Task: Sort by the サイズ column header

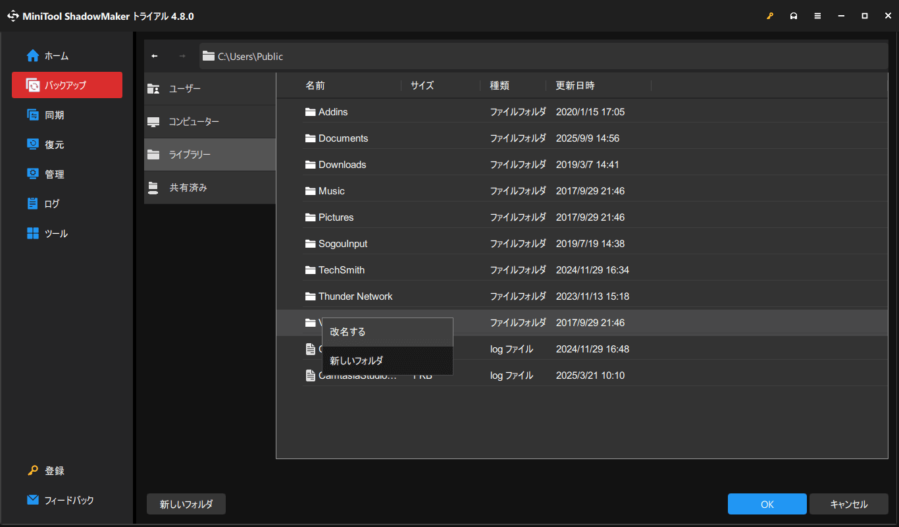Action: [423, 86]
